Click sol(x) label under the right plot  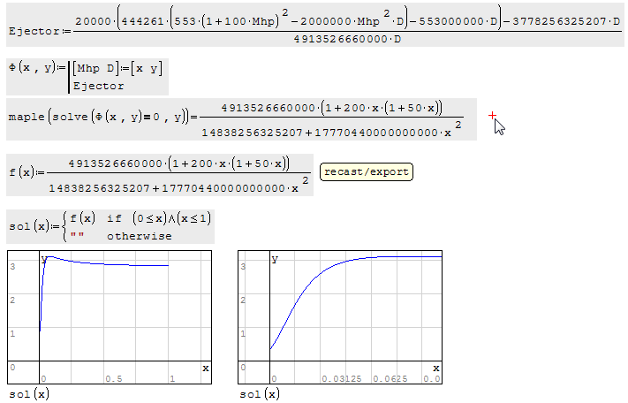click(259, 393)
